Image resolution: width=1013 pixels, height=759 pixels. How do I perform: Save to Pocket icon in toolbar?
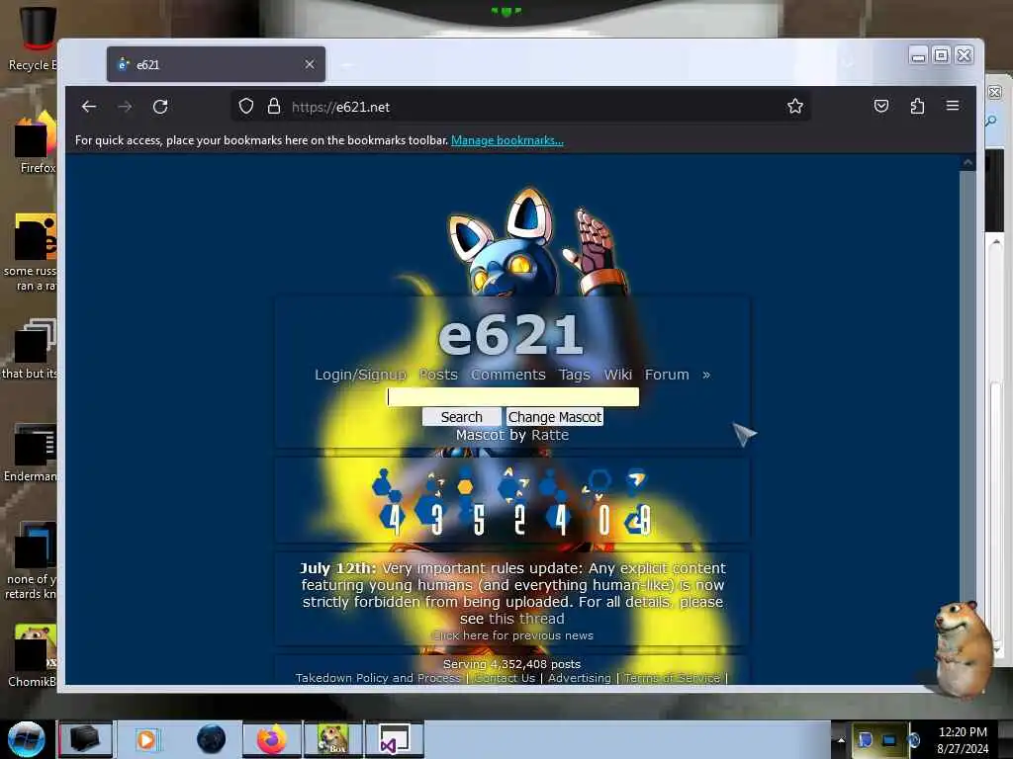click(881, 106)
